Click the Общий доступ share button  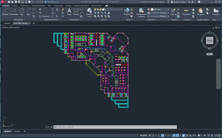[x=52, y=2]
